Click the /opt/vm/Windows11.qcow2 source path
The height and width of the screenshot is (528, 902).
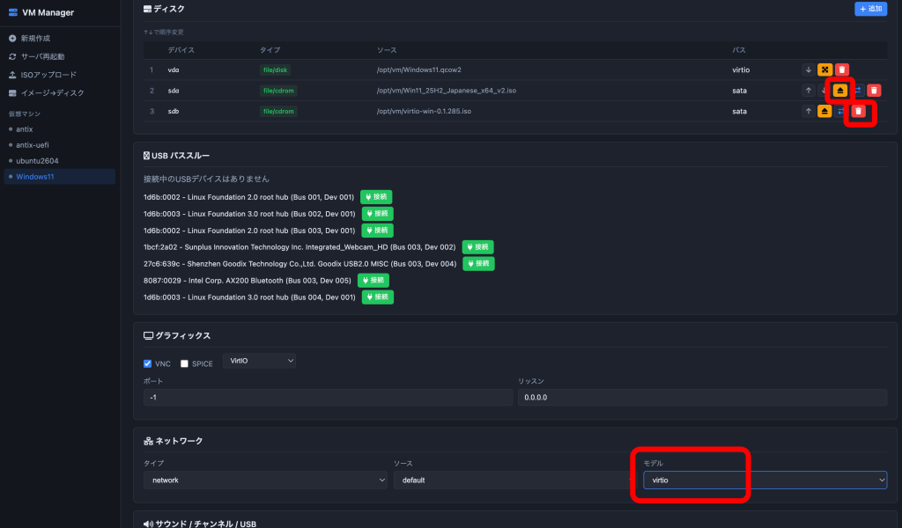[x=418, y=70]
